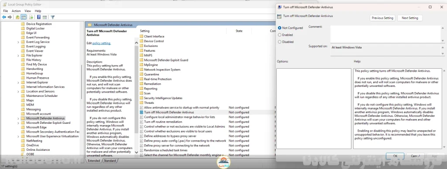Viewport: 447px width, 169px height.
Task: Click the MpEngine folder icon
Action: (x=141, y=65)
